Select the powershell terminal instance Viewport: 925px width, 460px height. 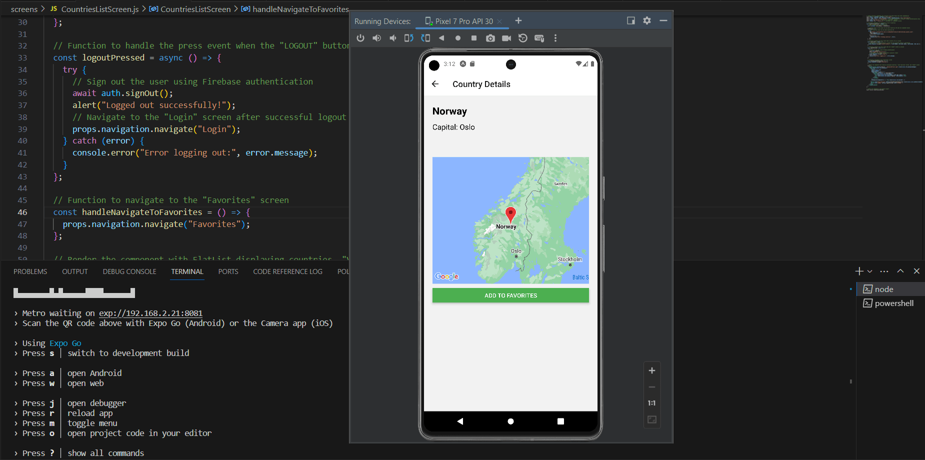[x=893, y=303]
